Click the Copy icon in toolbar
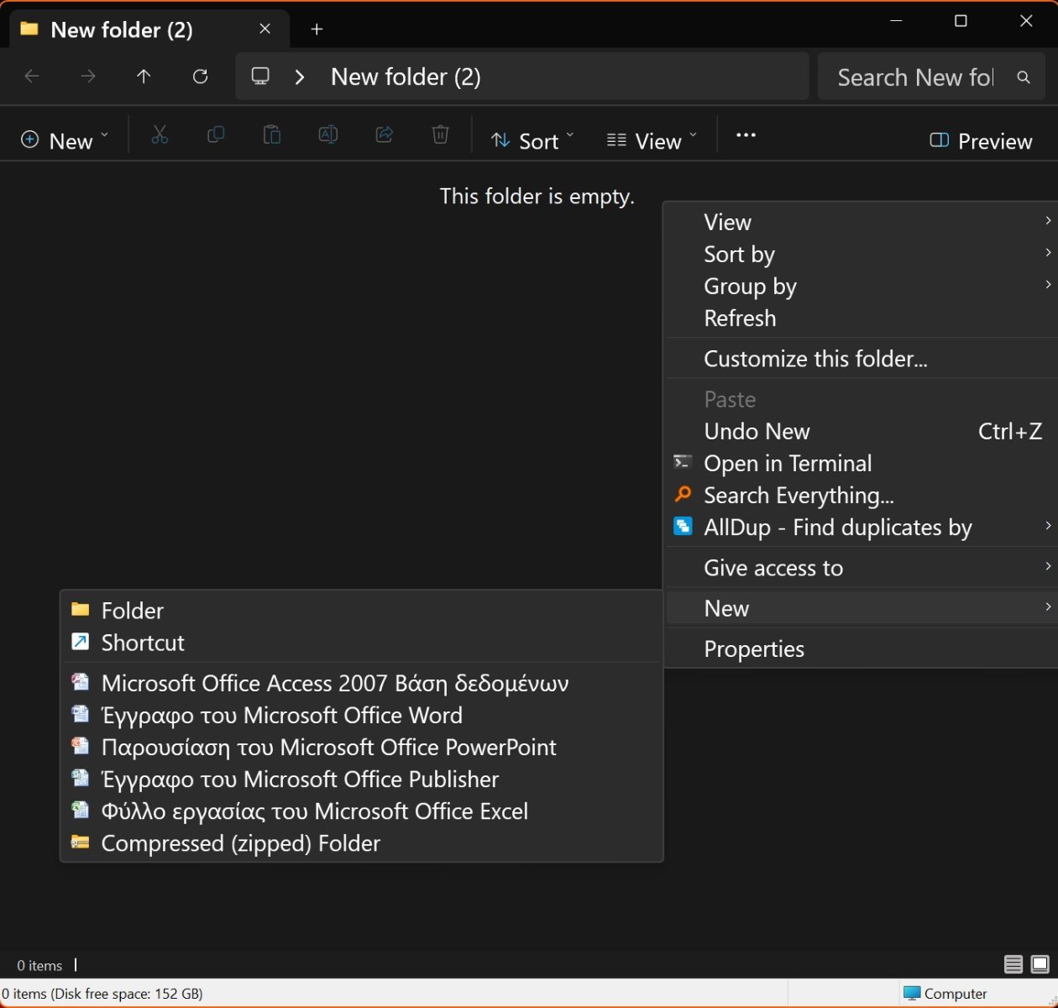1058x1008 pixels. click(x=216, y=134)
